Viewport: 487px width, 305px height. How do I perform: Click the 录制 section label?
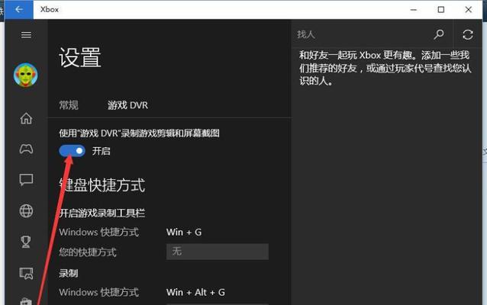coord(69,273)
